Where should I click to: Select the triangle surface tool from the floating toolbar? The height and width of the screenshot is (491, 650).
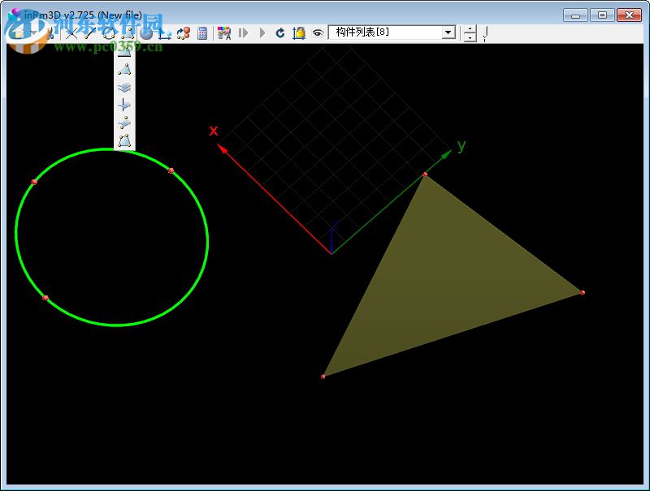pos(123,68)
